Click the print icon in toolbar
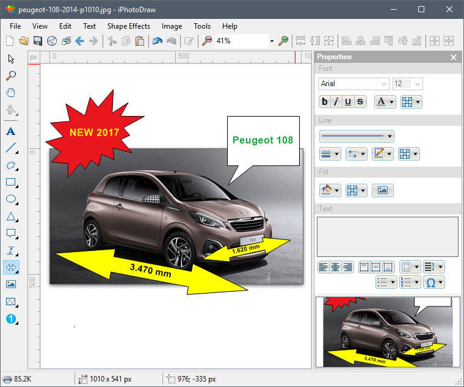 [66, 41]
